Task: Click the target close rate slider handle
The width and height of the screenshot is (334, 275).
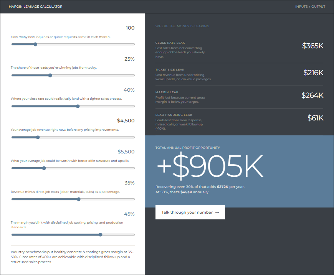Action: [x=78, y=106]
